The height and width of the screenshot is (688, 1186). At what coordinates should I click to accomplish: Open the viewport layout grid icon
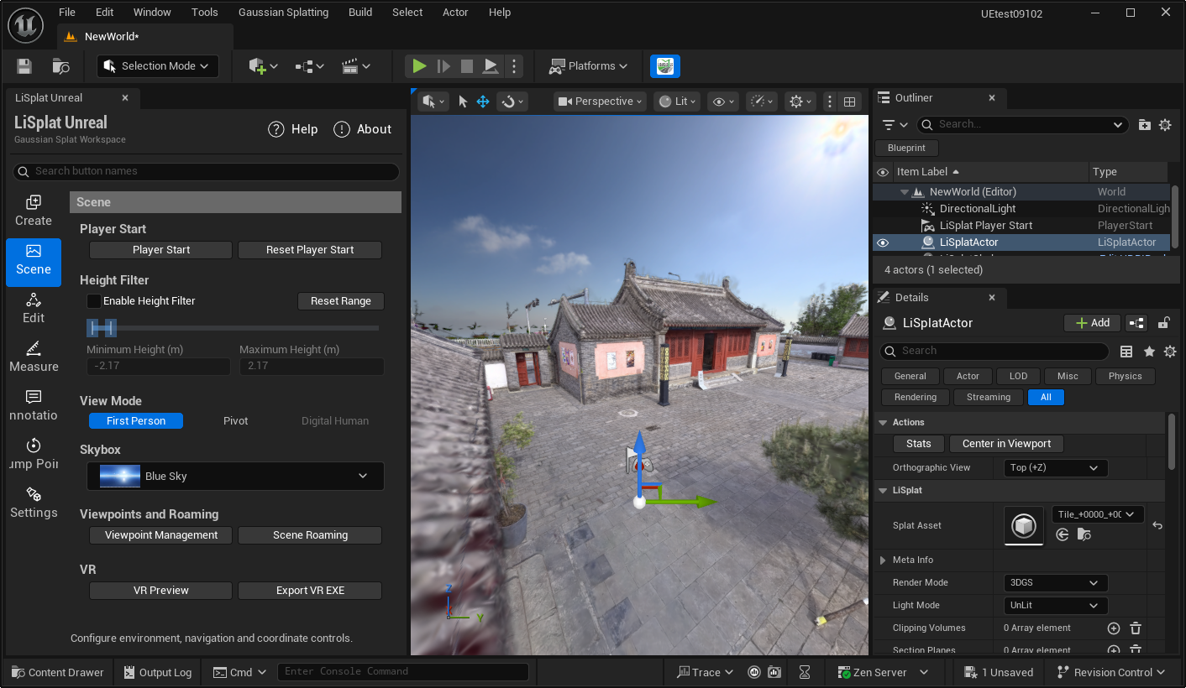850,102
